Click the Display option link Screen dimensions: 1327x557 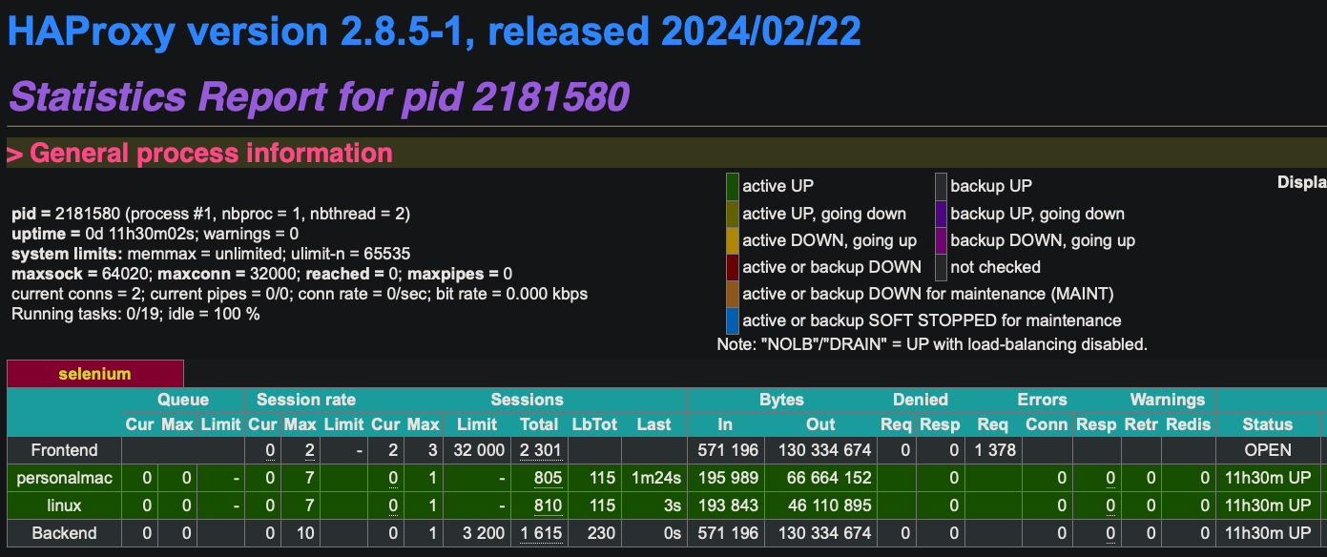(1301, 181)
